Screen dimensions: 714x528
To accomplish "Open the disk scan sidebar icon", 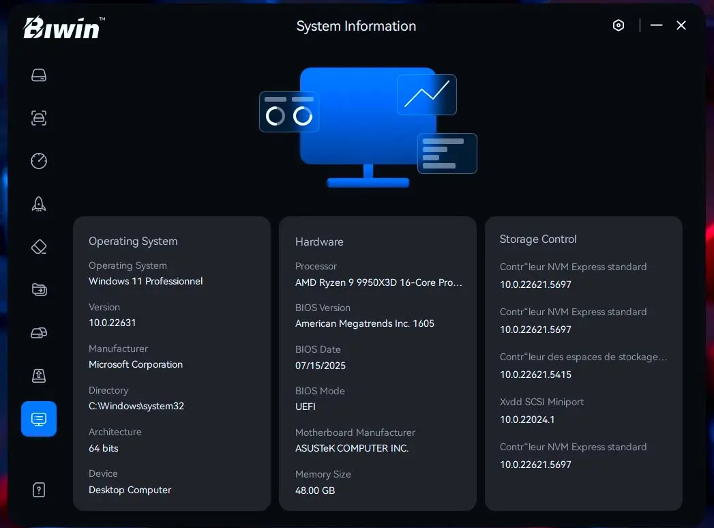I will click(x=39, y=118).
